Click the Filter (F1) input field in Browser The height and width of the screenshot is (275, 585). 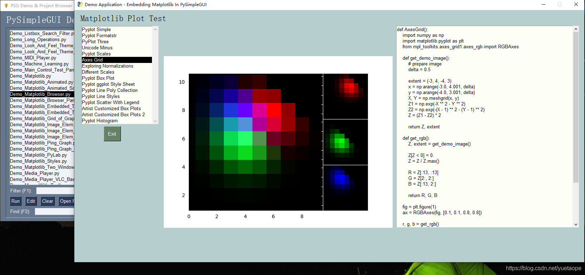click(55, 191)
